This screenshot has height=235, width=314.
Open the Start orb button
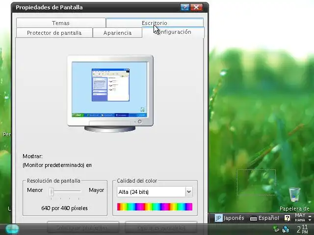coord(12,229)
